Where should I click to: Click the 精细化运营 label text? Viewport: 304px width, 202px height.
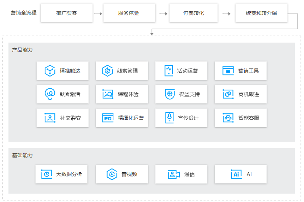pyautogui.click(x=131, y=118)
